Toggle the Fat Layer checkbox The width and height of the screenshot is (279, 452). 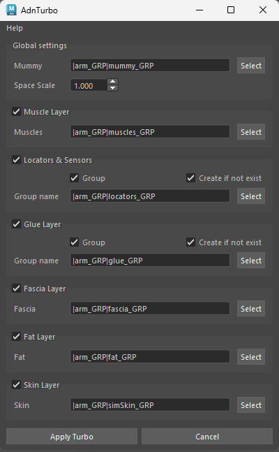coord(17,337)
